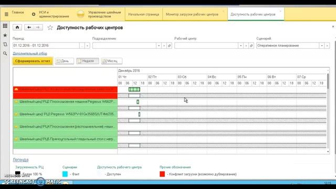Select row Швейный цех// РЦ5 Прямоугольный гладильный стол

65,139
